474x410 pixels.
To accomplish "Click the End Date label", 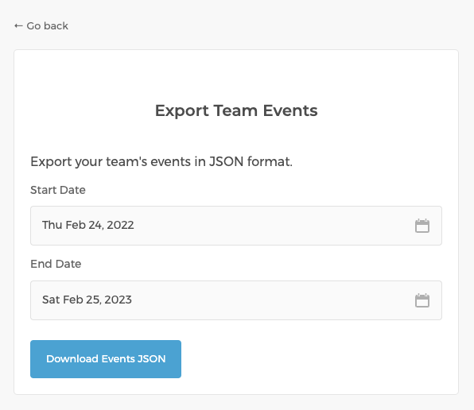I will 56,264.
